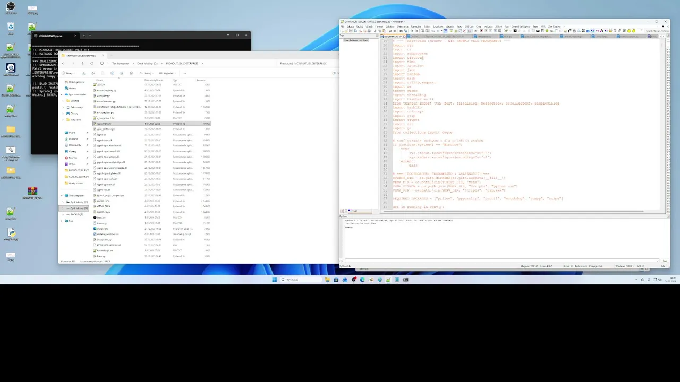Image resolution: width=680 pixels, height=382 pixels.
Task: Open the Wyświetl dropdown in Explorer
Action: [168, 73]
